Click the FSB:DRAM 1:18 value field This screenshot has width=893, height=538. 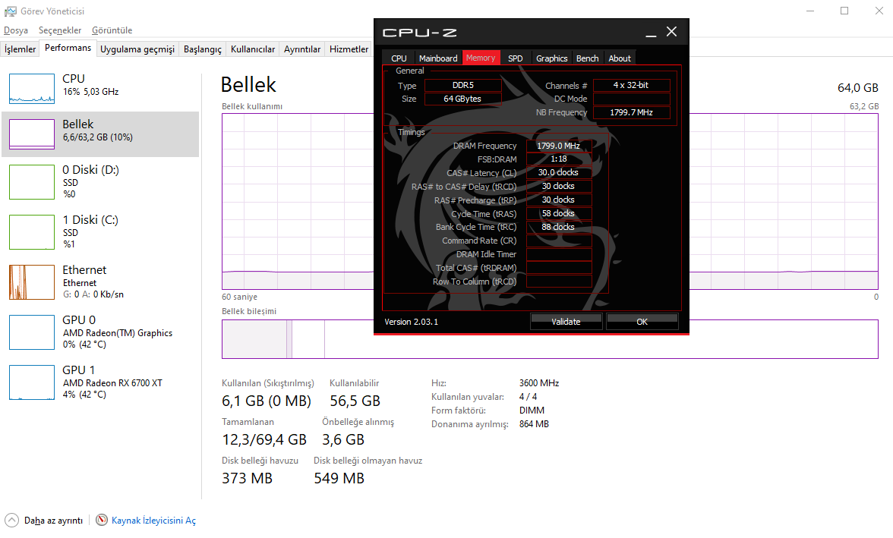click(559, 159)
